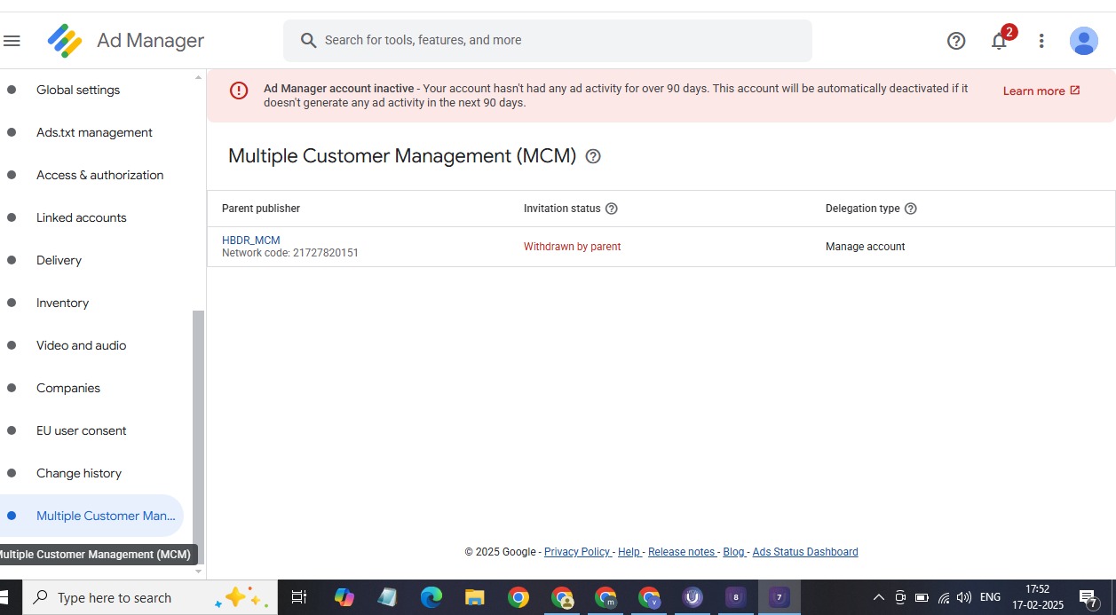The height and width of the screenshot is (615, 1116).
Task: Select Inventory in the sidebar
Action: pos(62,303)
